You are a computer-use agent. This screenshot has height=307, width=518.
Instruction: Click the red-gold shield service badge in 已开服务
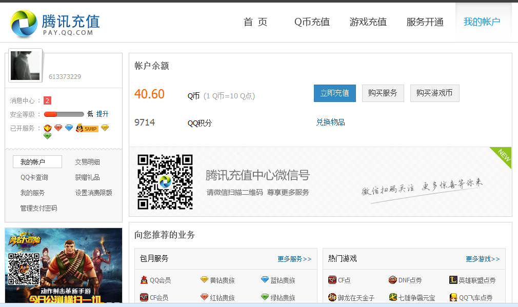[x=48, y=128]
